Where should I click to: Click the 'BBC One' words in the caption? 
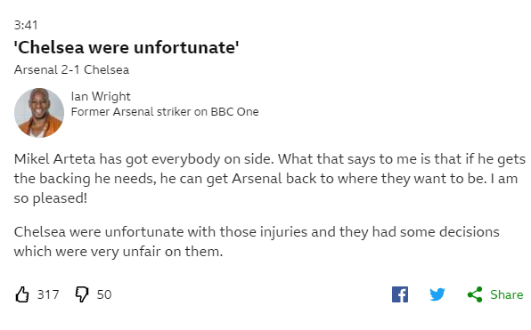pos(234,111)
